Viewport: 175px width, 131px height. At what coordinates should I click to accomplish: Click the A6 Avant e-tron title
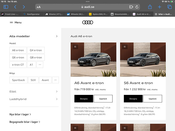coord(89,83)
